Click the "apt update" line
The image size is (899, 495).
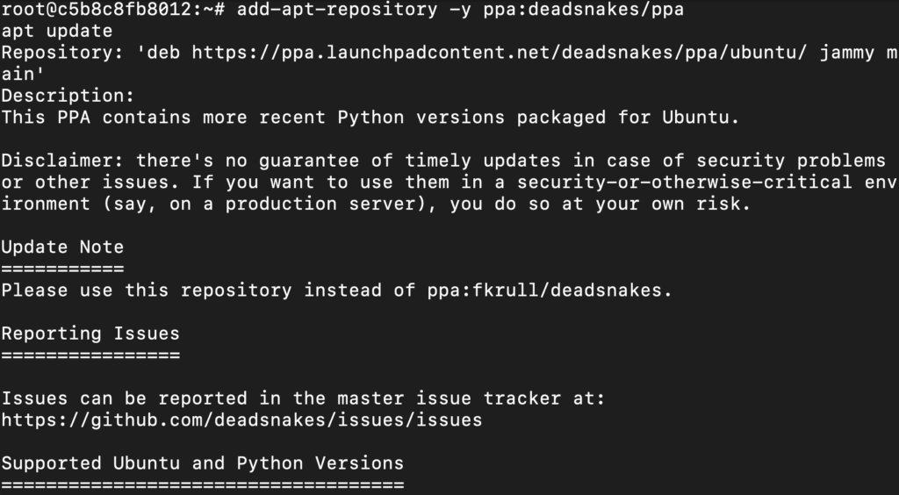(x=57, y=31)
